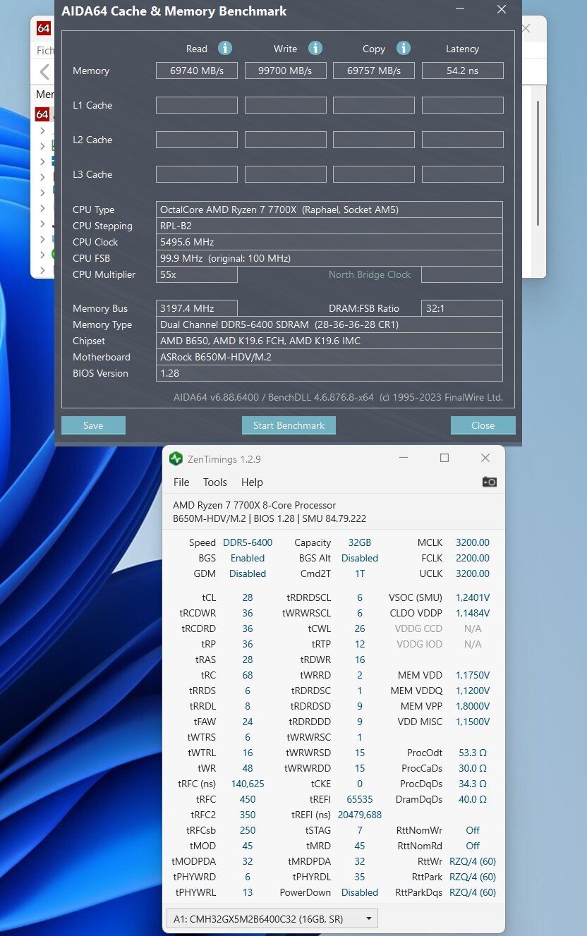Click the tCL value 28
This screenshot has height=936, width=587.
[248, 597]
